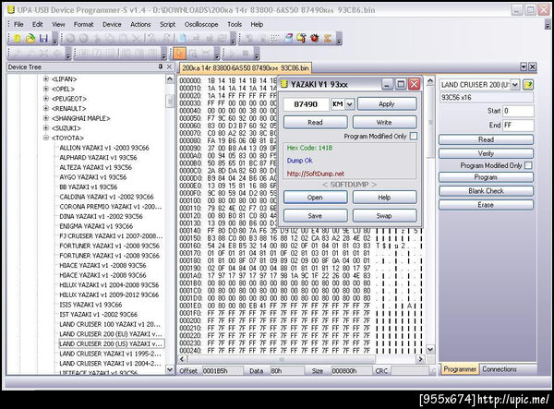Click the hex view horizontal scrollbar thumb
The width and height of the screenshot is (554, 409).
point(282,359)
